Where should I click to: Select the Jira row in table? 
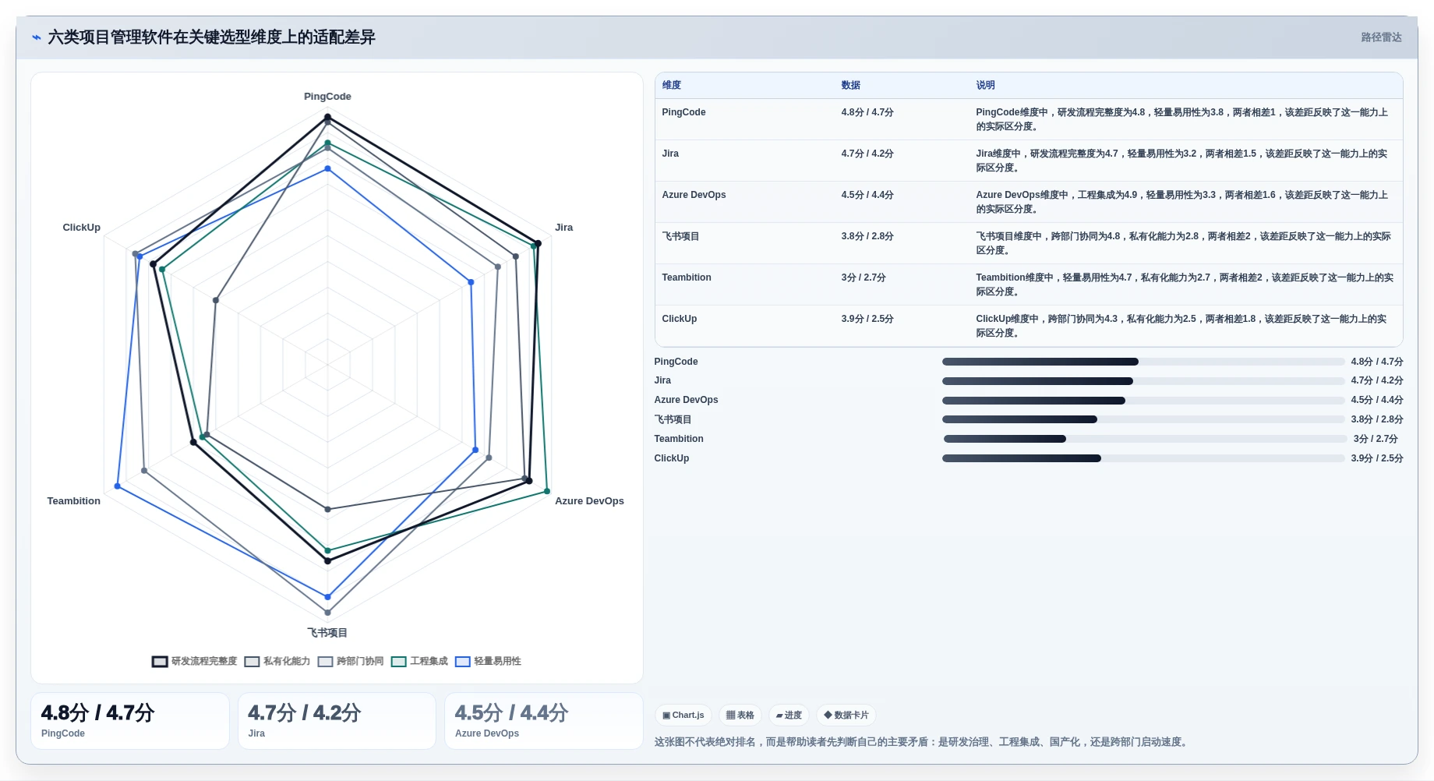(x=1029, y=161)
